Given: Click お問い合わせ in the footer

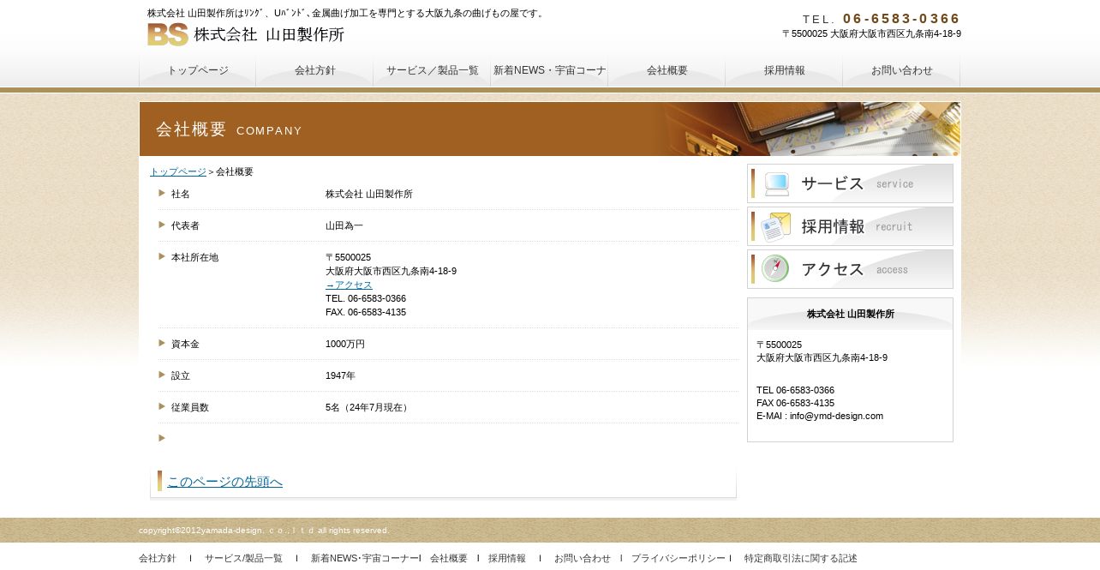Looking at the screenshot, I should (582, 558).
